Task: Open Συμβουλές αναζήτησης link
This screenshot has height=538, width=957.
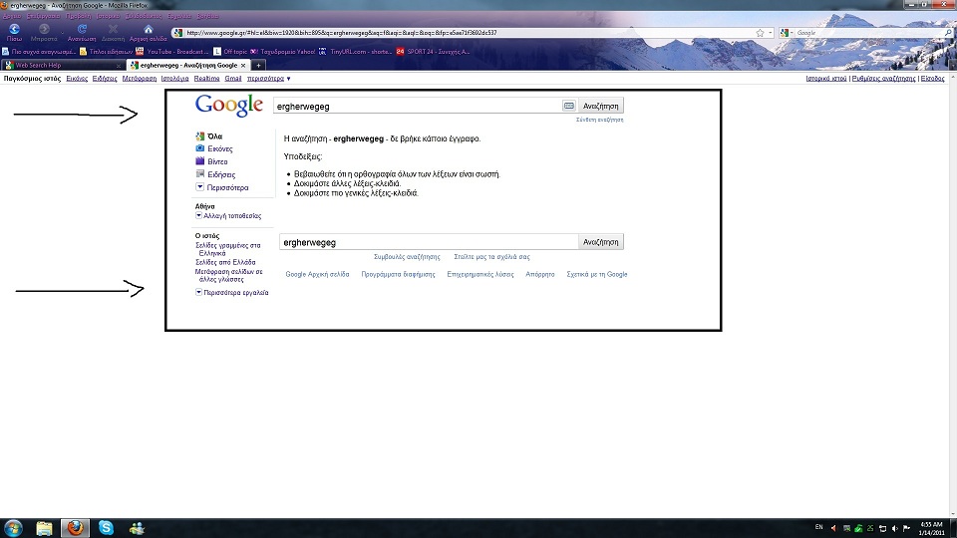Action: [407, 257]
